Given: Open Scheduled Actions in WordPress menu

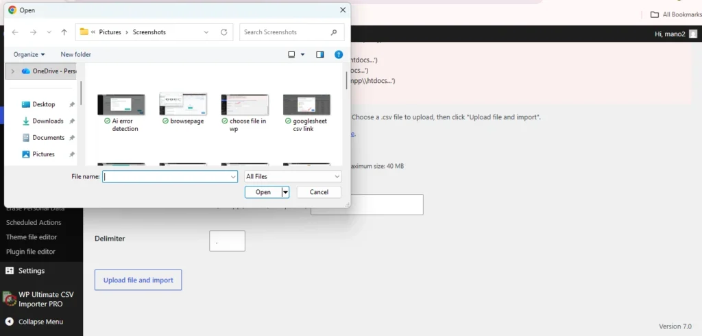Looking at the screenshot, I should click(34, 223).
